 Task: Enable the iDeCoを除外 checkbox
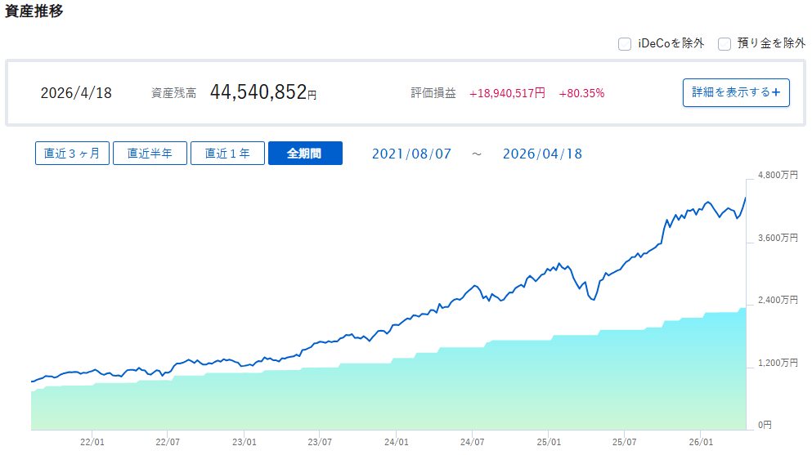tap(625, 44)
